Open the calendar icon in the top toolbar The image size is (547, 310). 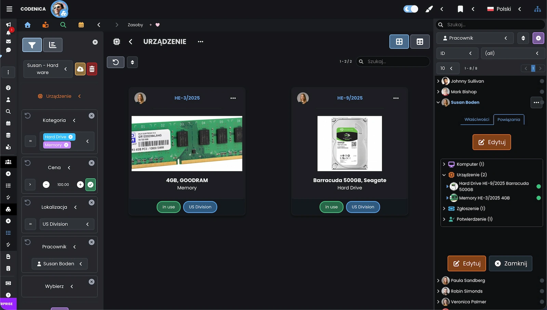pos(81,25)
